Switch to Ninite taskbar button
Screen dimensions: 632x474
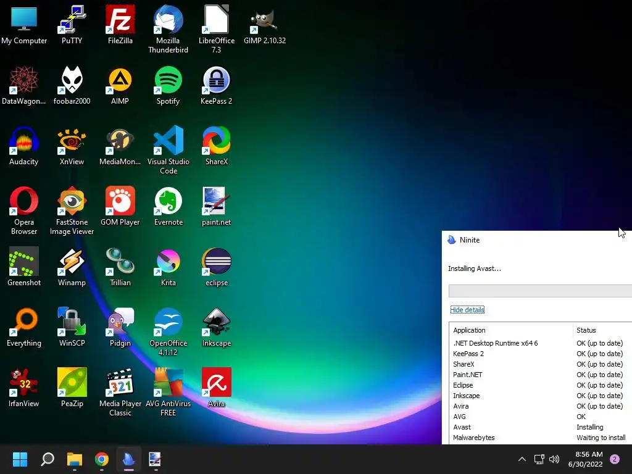coord(128,459)
